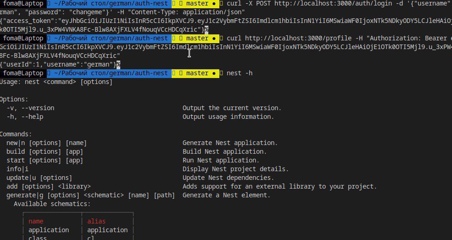This screenshot has width=452, height=240.
Task: Click 'Generate a Nest element.' description
Action: click(226, 195)
